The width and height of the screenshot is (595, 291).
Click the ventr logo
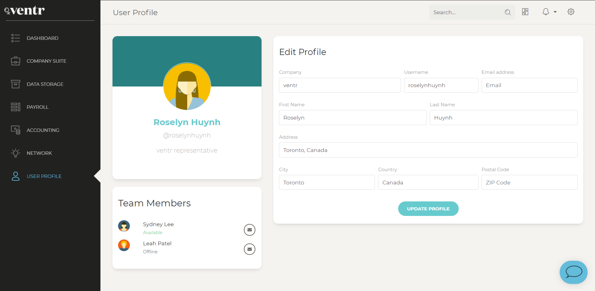pyautogui.click(x=24, y=11)
